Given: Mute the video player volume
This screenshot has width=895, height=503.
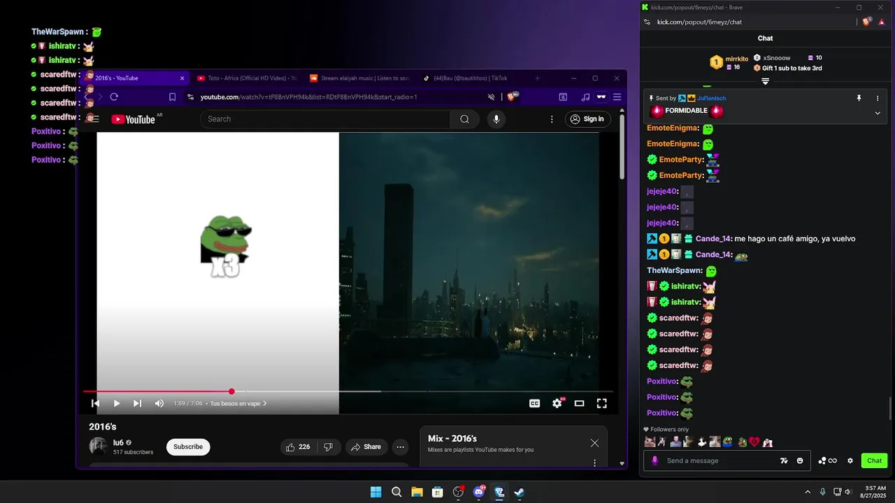Looking at the screenshot, I should [159, 403].
